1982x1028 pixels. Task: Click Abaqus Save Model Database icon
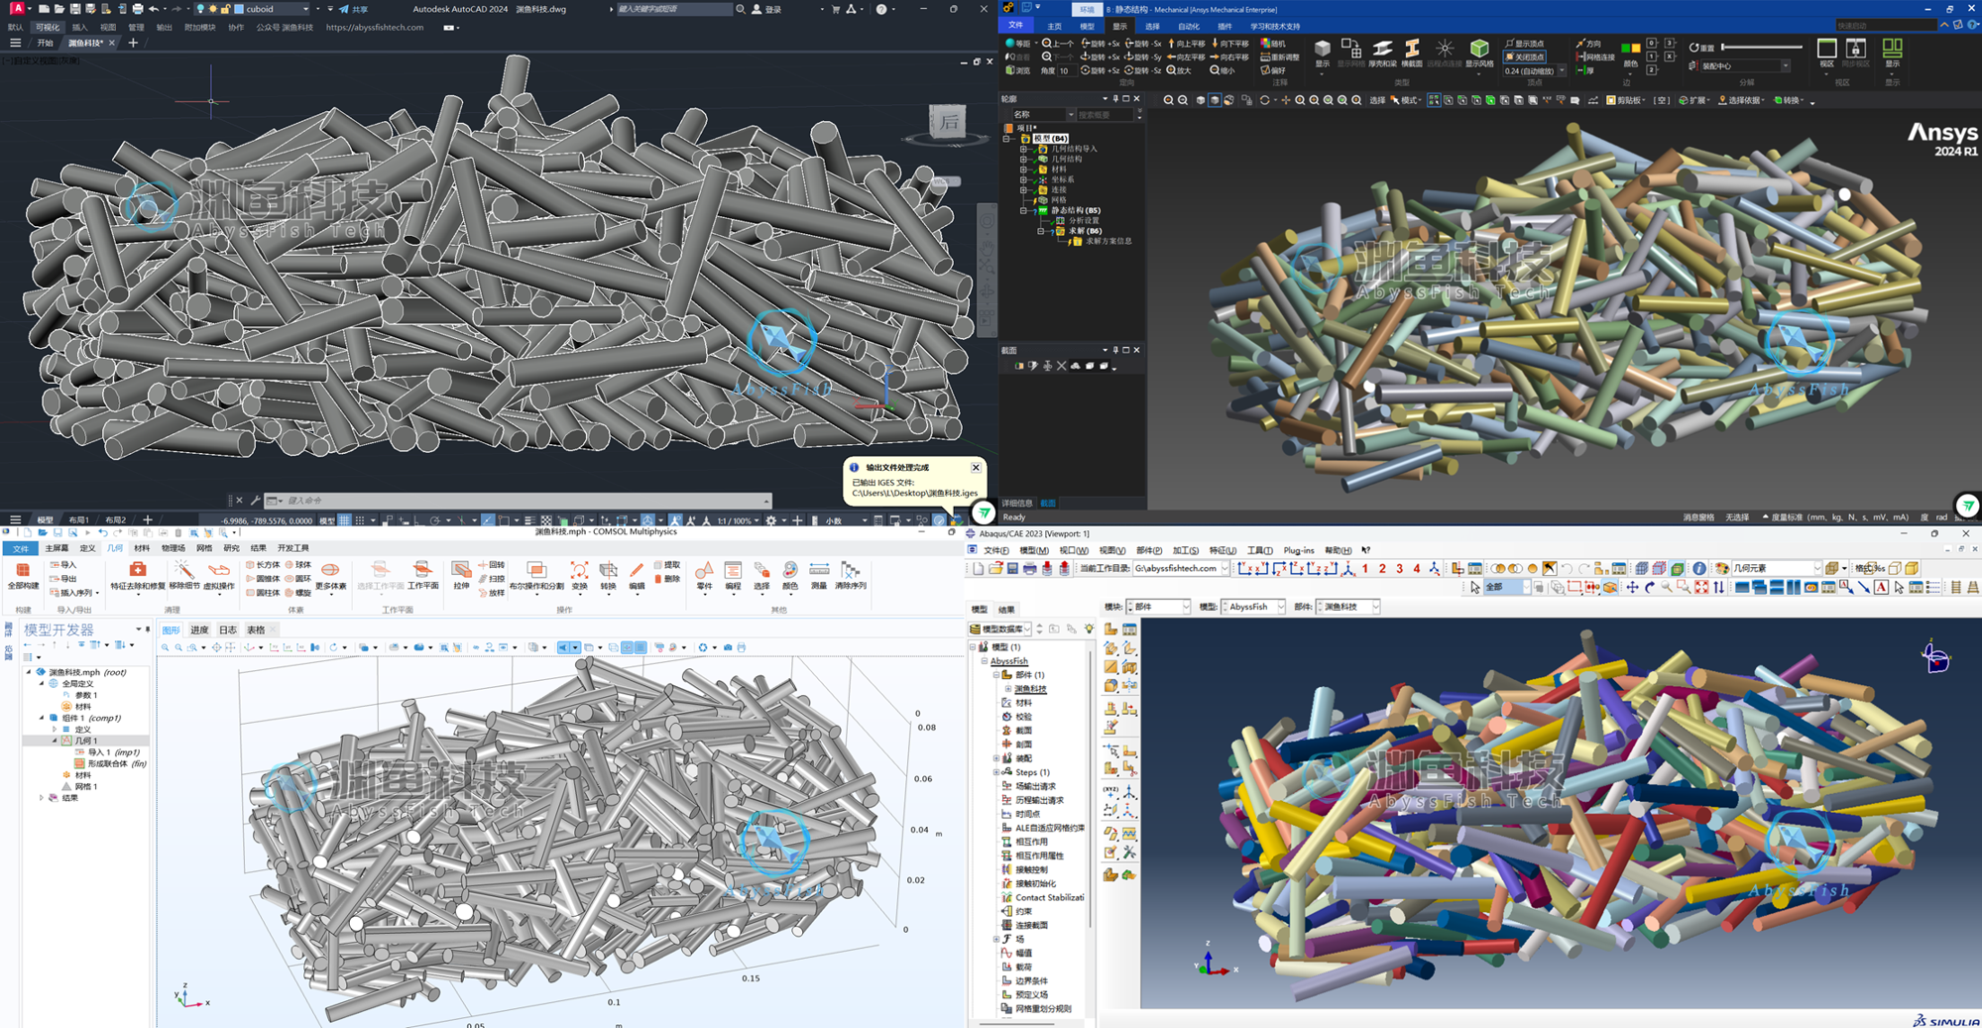point(1012,568)
